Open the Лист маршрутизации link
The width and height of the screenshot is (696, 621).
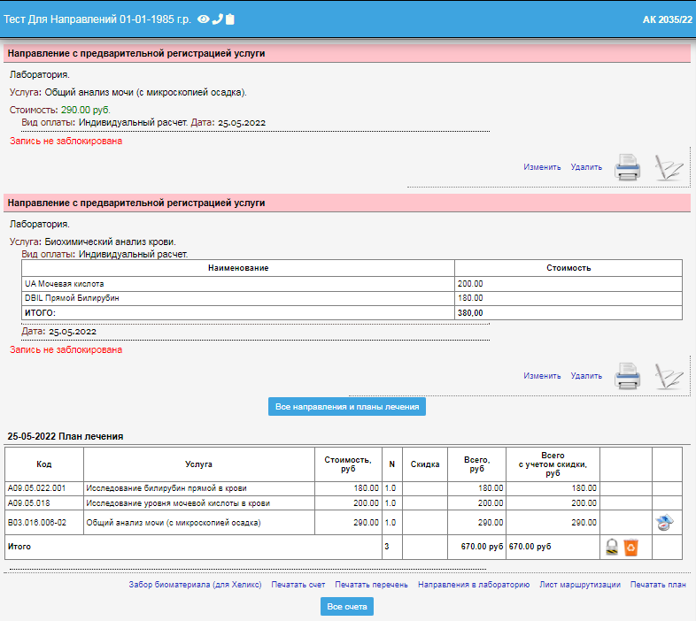point(580,585)
